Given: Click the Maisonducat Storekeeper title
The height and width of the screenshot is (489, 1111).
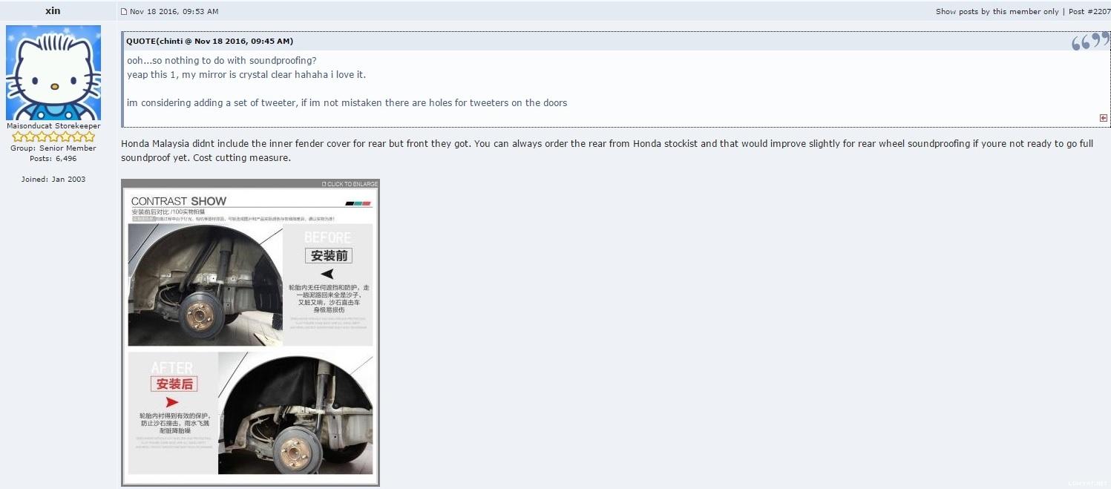Looking at the screenshot, I should coord(53,126).
